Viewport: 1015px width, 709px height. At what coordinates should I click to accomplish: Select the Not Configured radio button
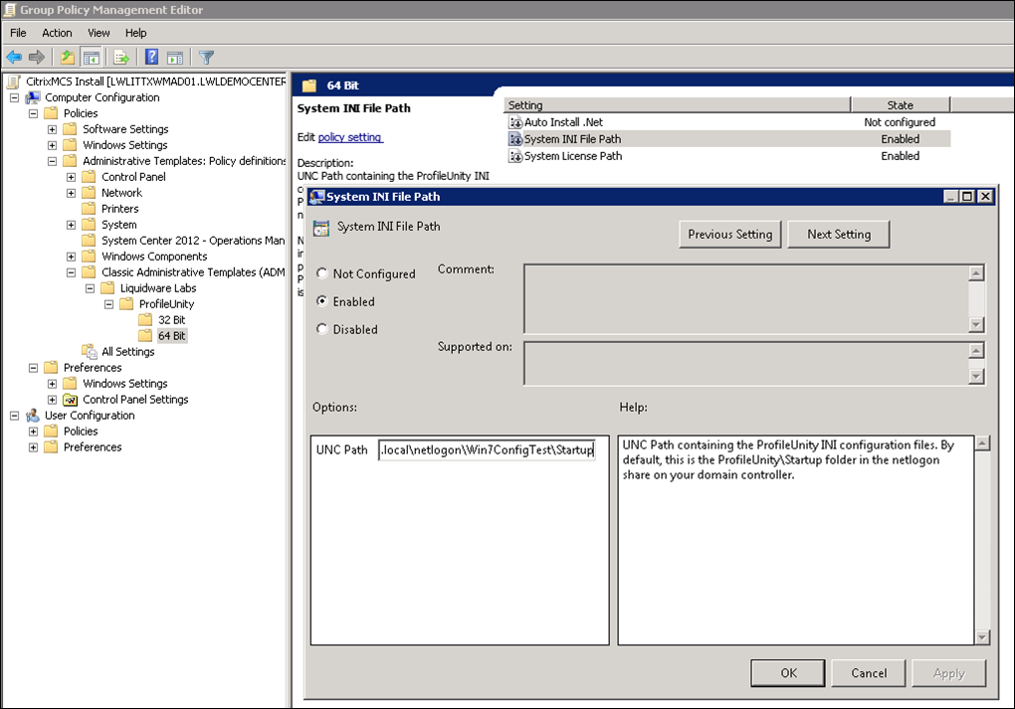coord(322,273)
